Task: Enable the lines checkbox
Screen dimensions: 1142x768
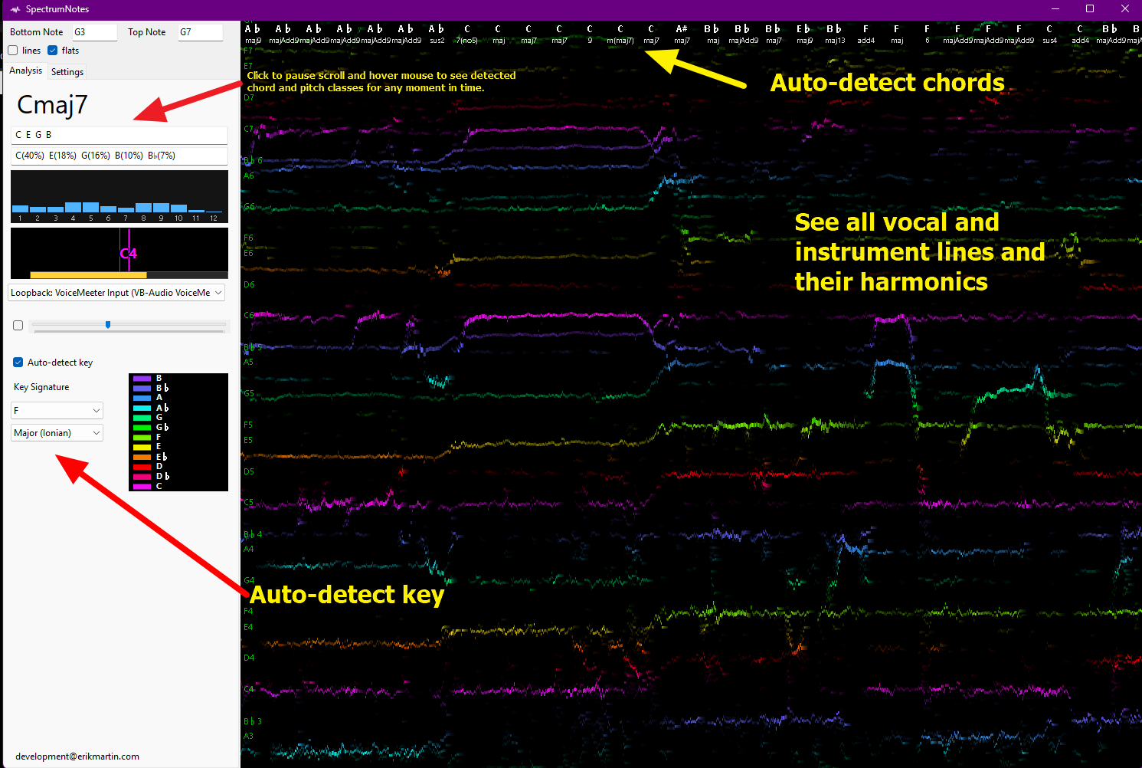Action: pyautogui.click(x=13, y=51)
